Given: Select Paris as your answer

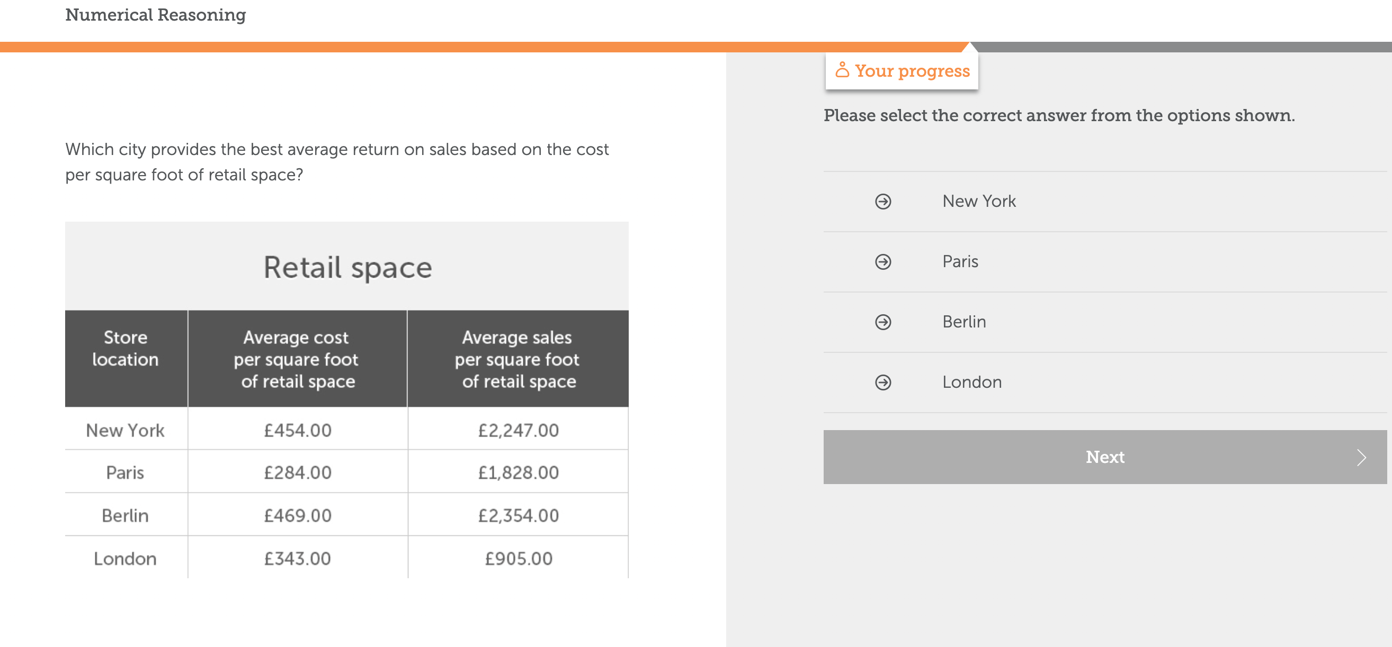Looking at the screenshot, I should (x=960, y=262).
